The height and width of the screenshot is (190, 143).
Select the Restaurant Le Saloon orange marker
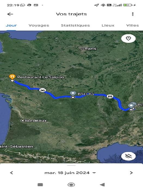(x=12, y=77)
